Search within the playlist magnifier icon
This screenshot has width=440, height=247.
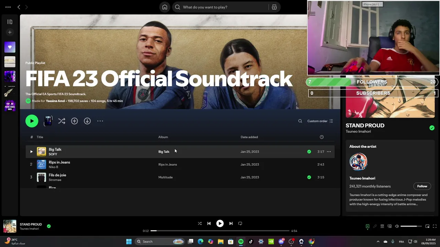[300, 121]
